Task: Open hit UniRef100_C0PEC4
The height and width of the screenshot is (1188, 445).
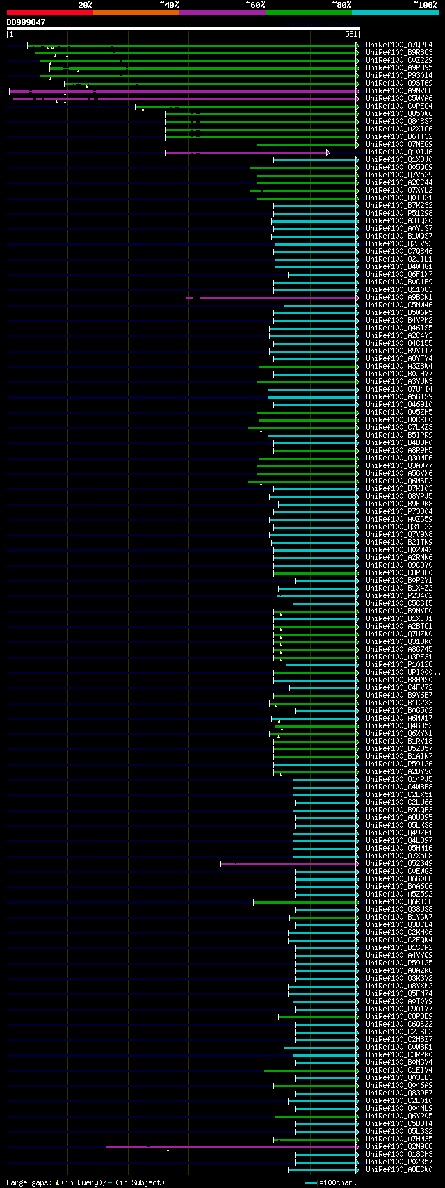Action: tap(399, 106)
